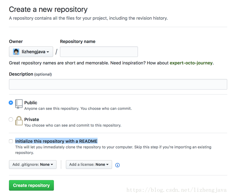Click the Private label text
This screenshot has height=196, width=230.
pos(32,119)
